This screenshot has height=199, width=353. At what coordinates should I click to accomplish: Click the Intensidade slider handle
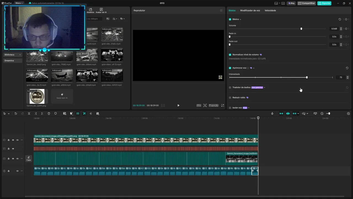(x=307, y=77)
